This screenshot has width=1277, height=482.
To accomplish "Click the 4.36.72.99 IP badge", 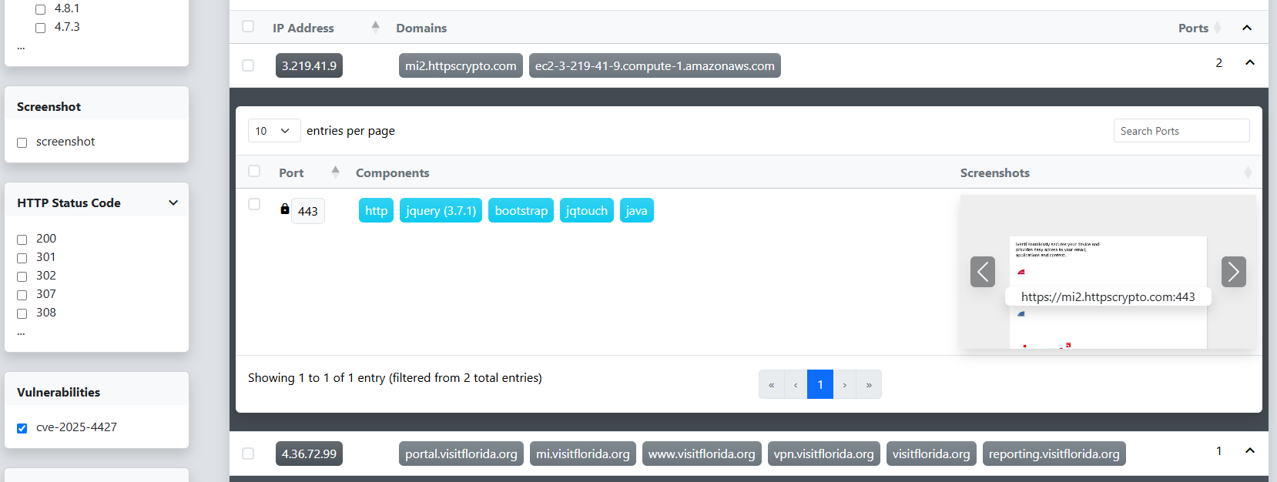I will [x=309, y=454].
